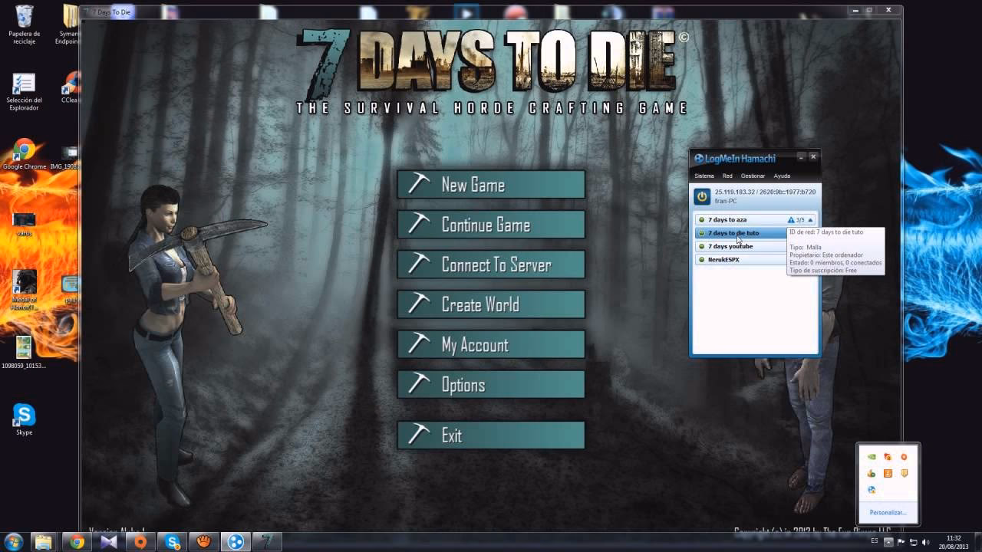The height and width of the screenshot is (552, 982).
Task: Click the blue globe icon in tray popup
Action: [x=872, y=489]
